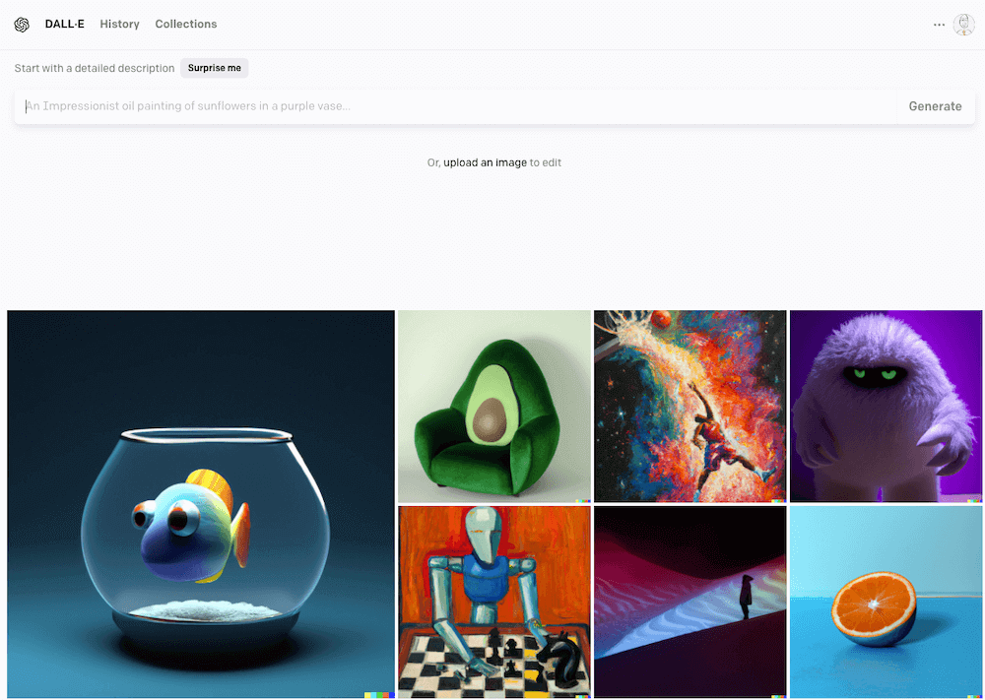Open the user profile avatar
This screenshot has height=700, width=985.
(963, 25)
